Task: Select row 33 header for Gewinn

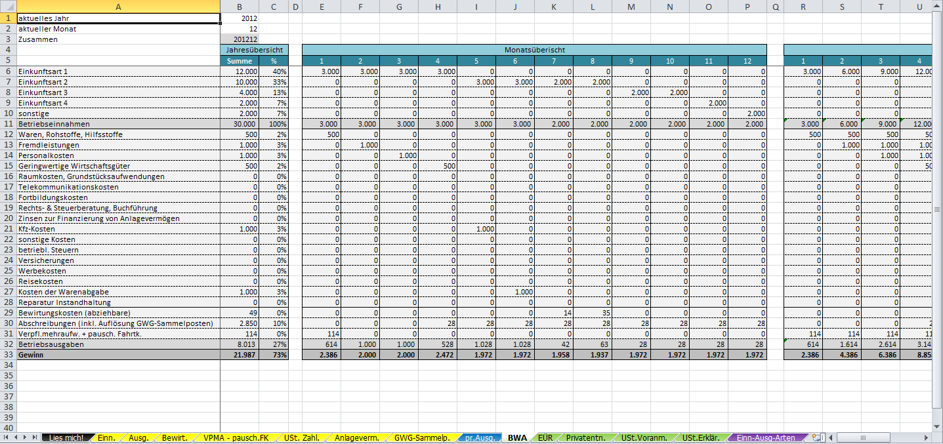Action: tap(8, 354)
